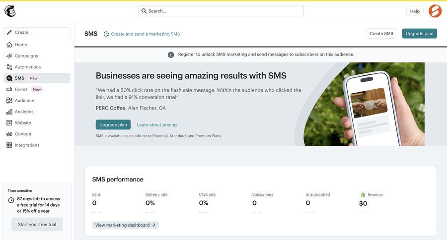
Task: Open Create and send a marketing SMS link
Action: tap(146, 34)
